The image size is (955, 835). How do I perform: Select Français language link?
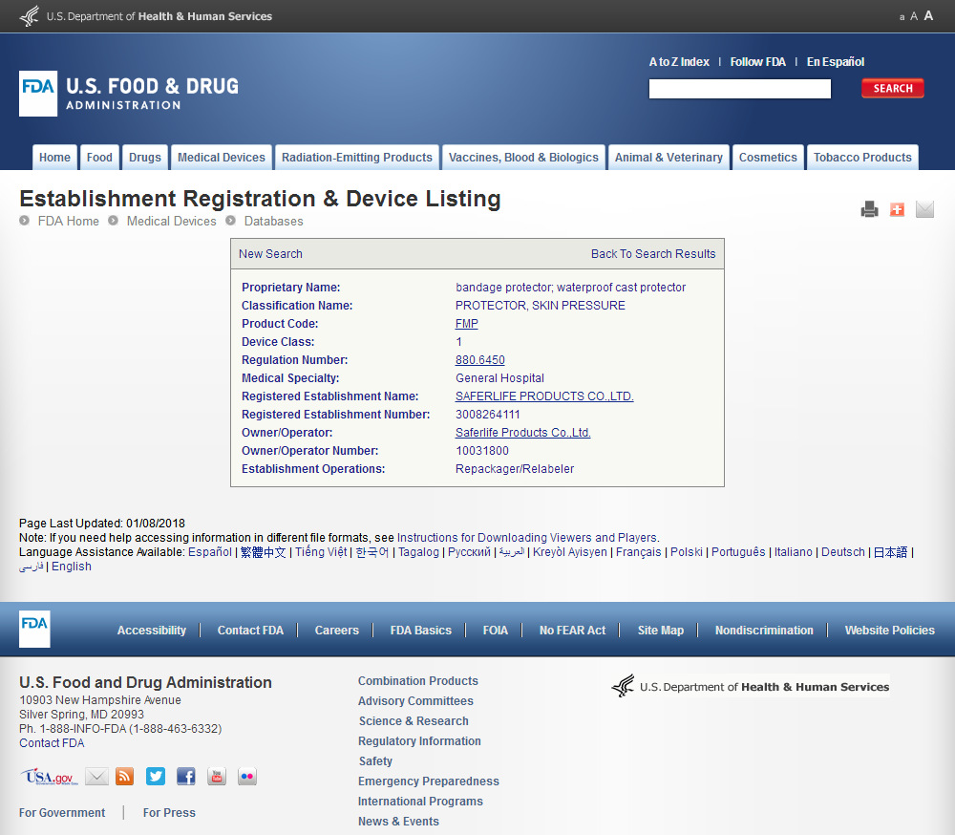click(x=638, y=552)
